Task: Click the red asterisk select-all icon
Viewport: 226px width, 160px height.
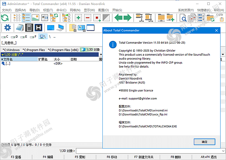Action: [x=97, y=18]
